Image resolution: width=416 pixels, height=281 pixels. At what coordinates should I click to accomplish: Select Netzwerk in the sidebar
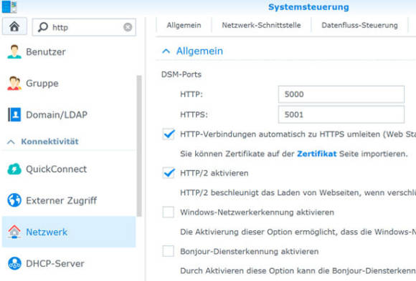[x=69, y=232]
